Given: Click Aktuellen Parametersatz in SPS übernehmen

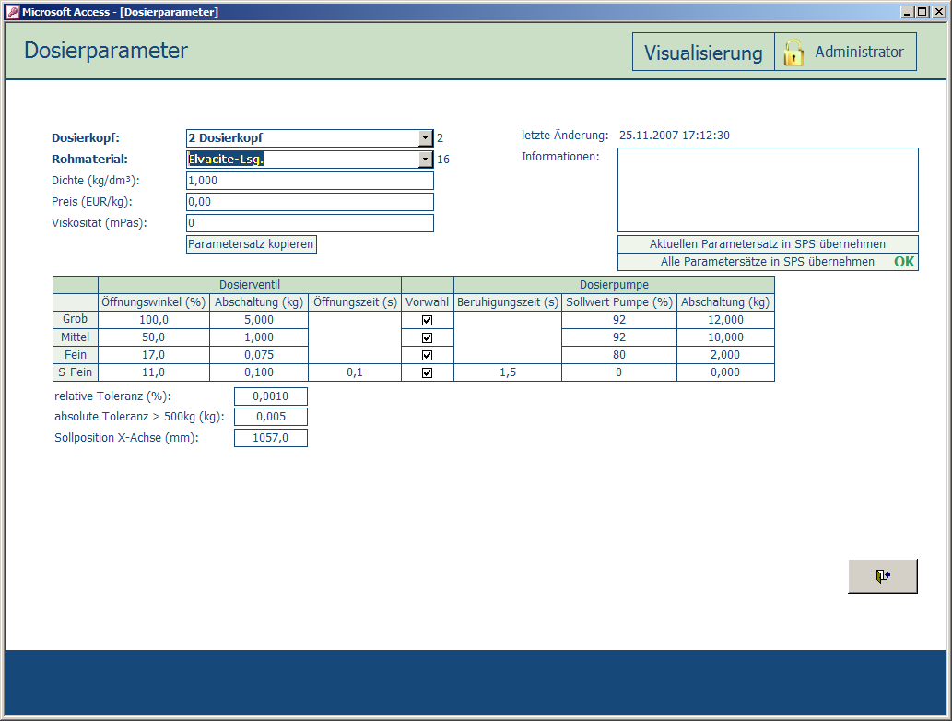Looking at the screenshot, I should pyautogui.click(x=768, y=244).
